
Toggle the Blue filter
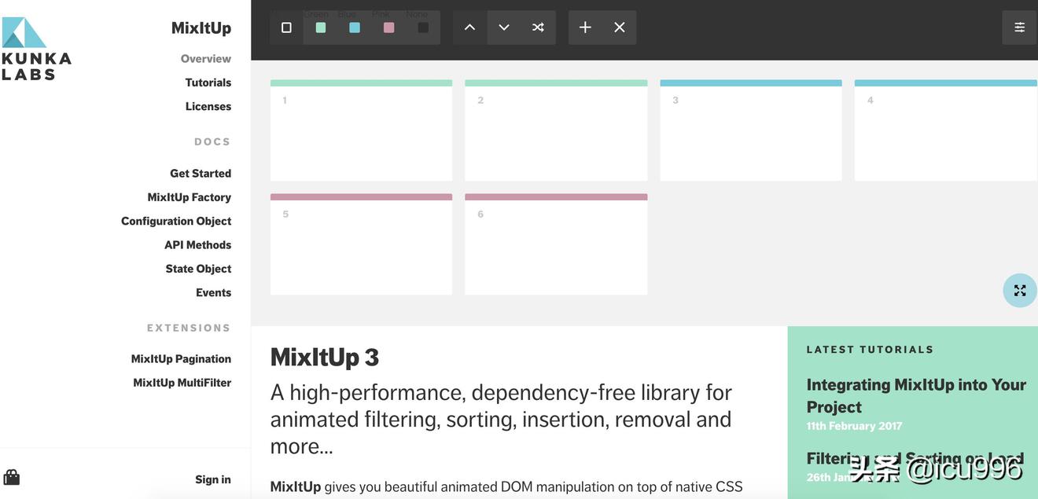point(355,28)
